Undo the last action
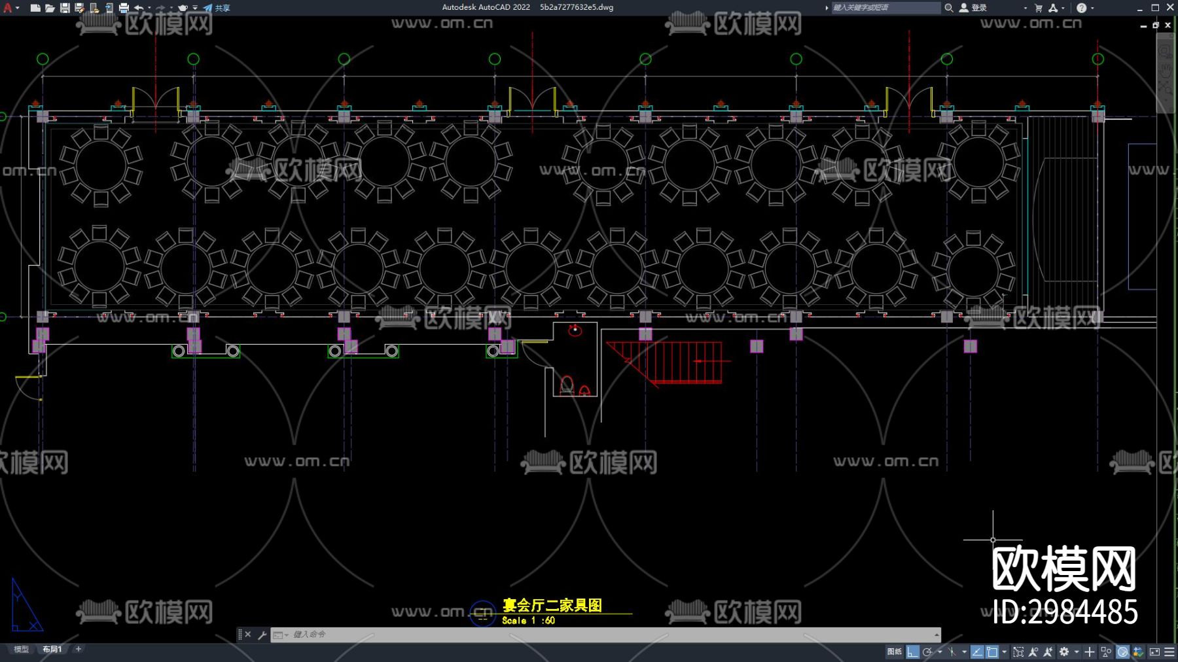 [139, 8]
